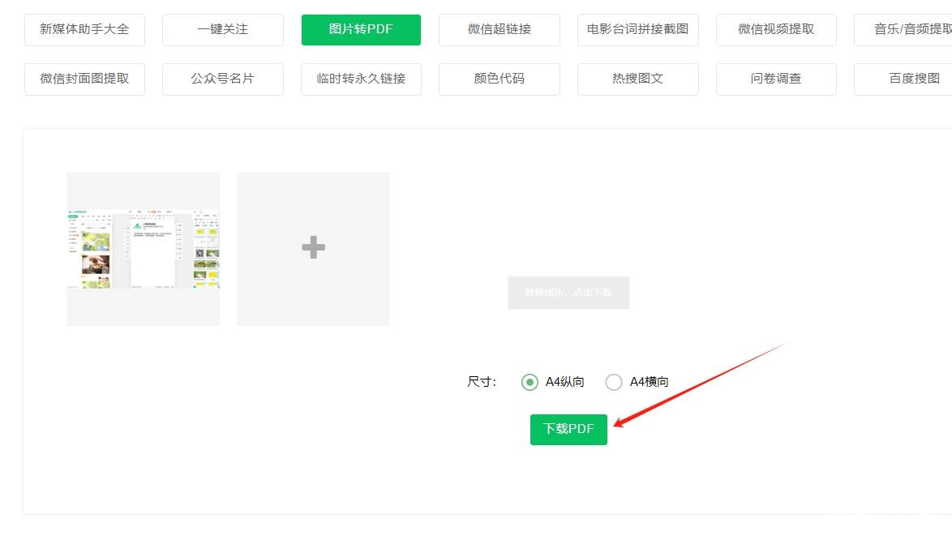Open the 微信超链接 tool
952x536 pixels.
[x=500, y=30]
